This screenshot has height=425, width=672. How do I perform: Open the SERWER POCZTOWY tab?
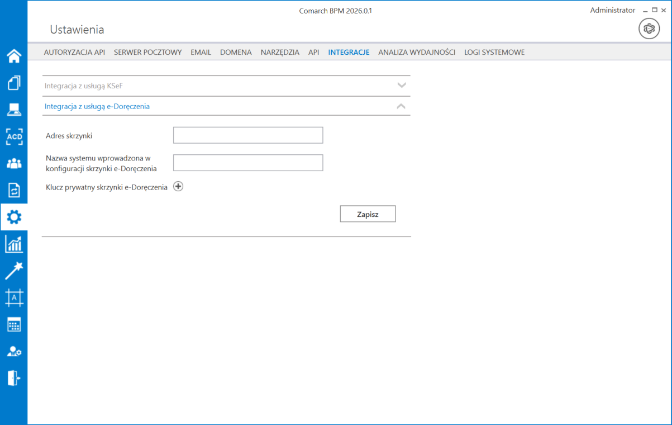[x=147, y=52]
